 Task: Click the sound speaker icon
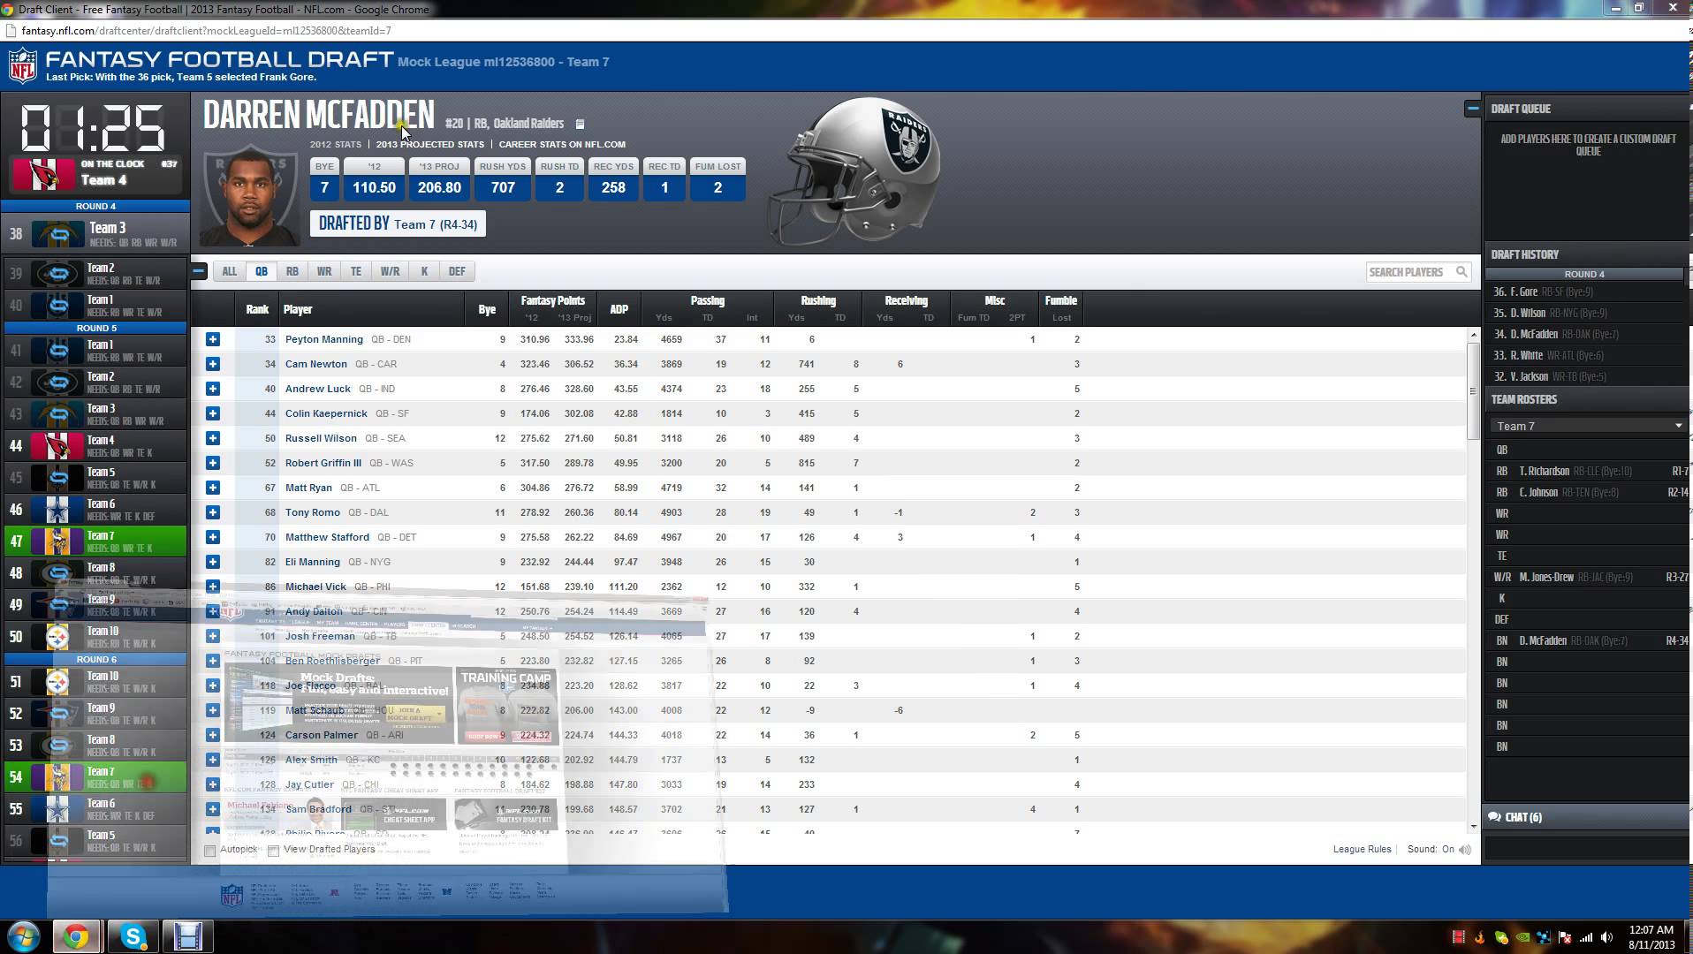point(1465,850)
